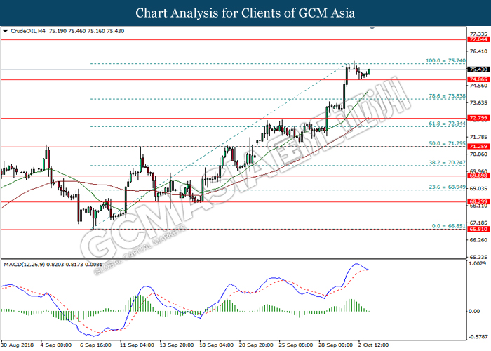Click the 2 Oct 12:00 time label

[373, 345]
